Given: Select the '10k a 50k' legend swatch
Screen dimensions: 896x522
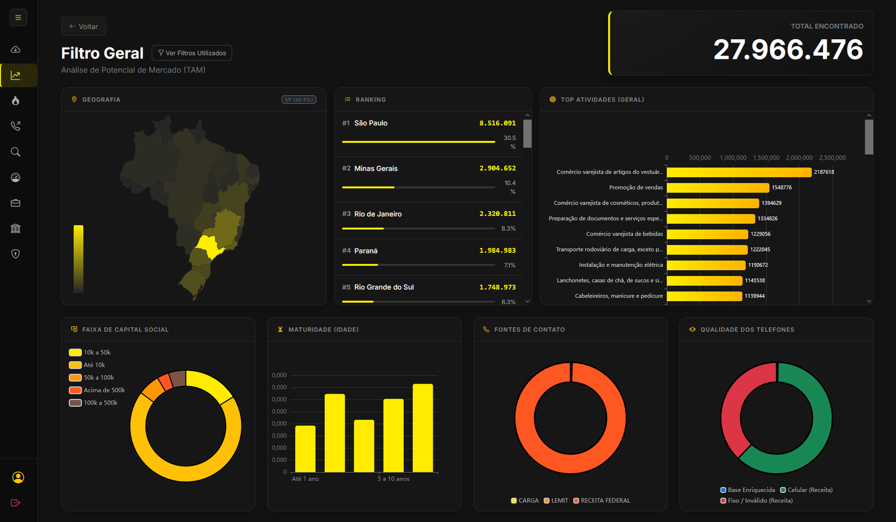Looking at the screenshot, I should (74, 352).
